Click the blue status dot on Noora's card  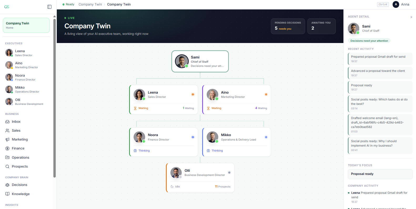193,137
